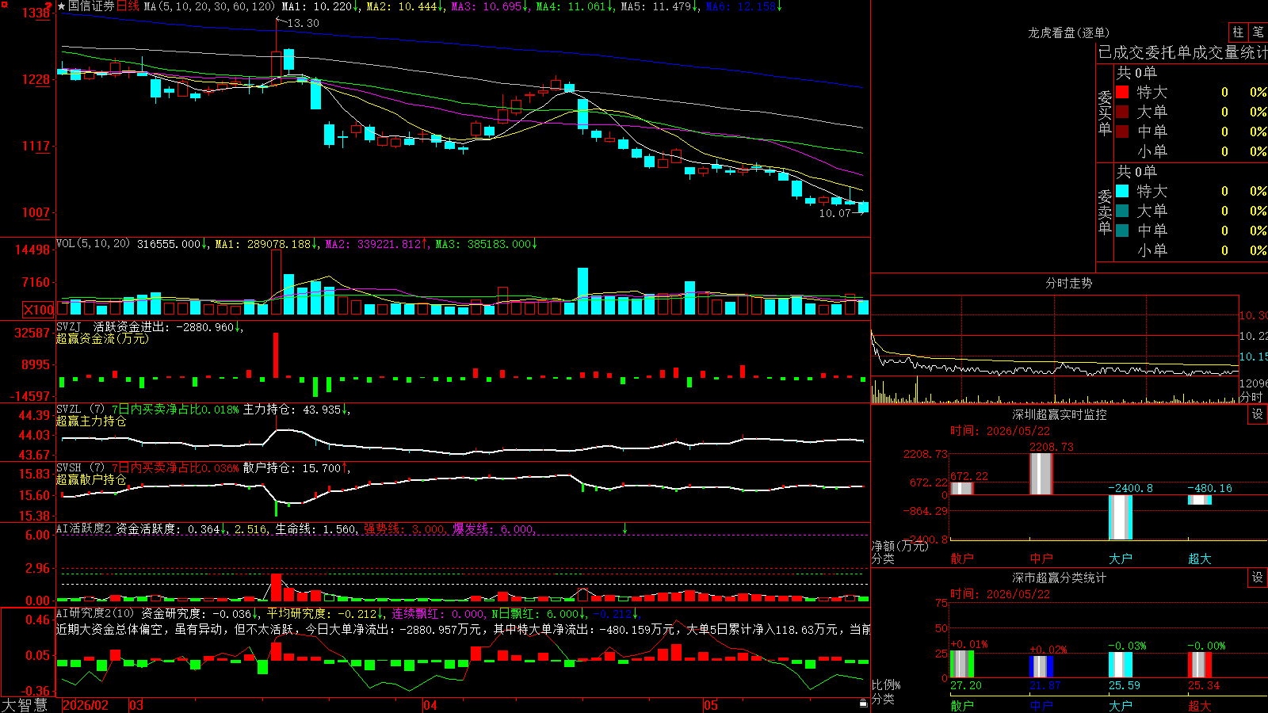The height and width of the screenshot is (713, 1268).
Task: Click the SVZL indicator name
Action: [69, 409]
